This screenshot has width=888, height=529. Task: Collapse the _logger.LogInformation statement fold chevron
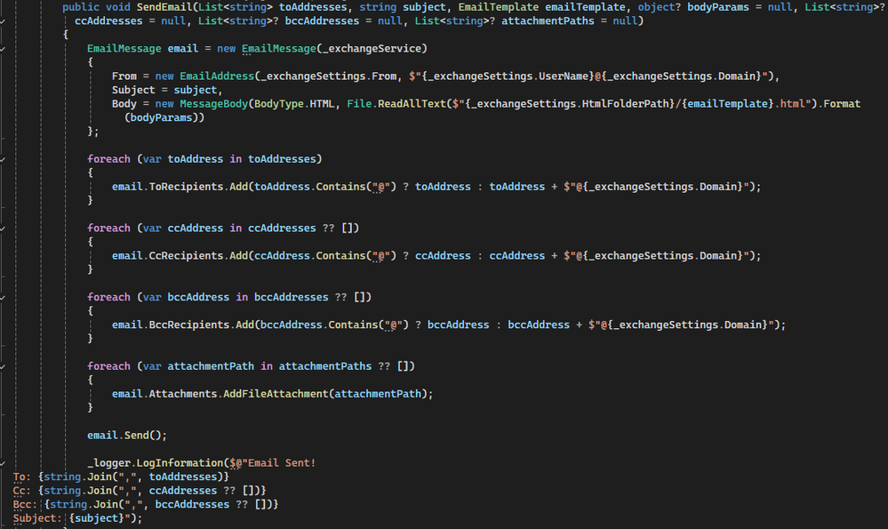(3, 463)
